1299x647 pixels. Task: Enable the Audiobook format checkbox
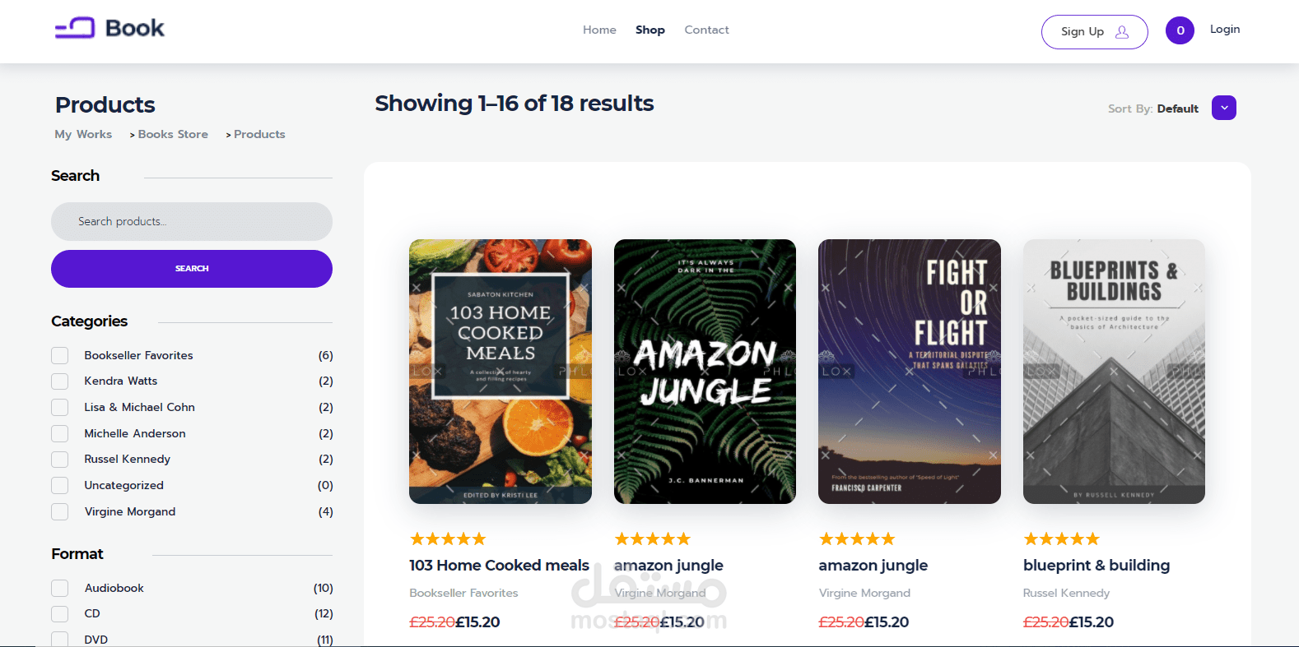(x=59, y=588)
